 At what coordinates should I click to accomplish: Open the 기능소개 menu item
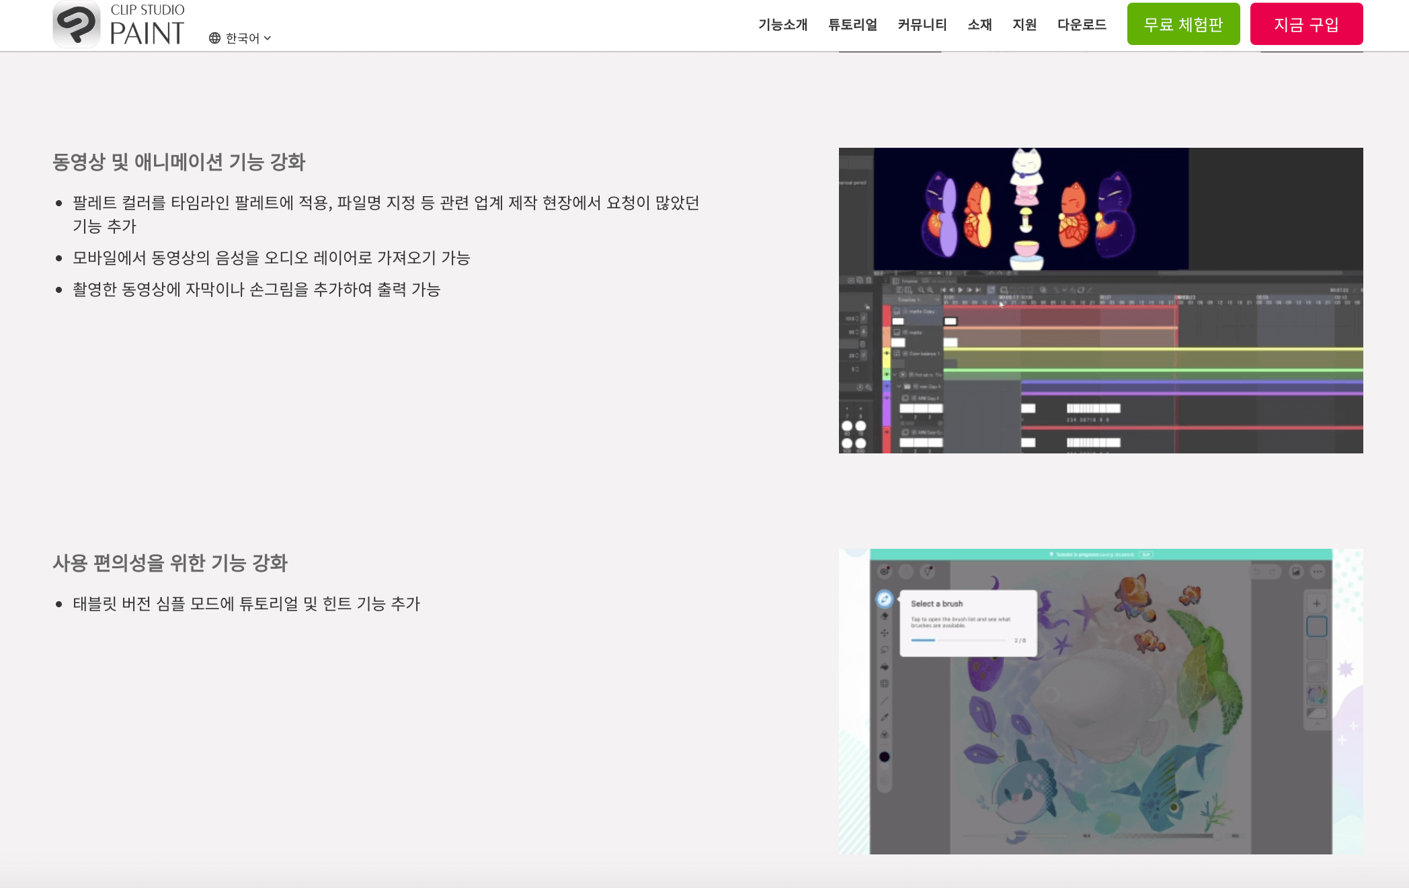pos(782,25)
